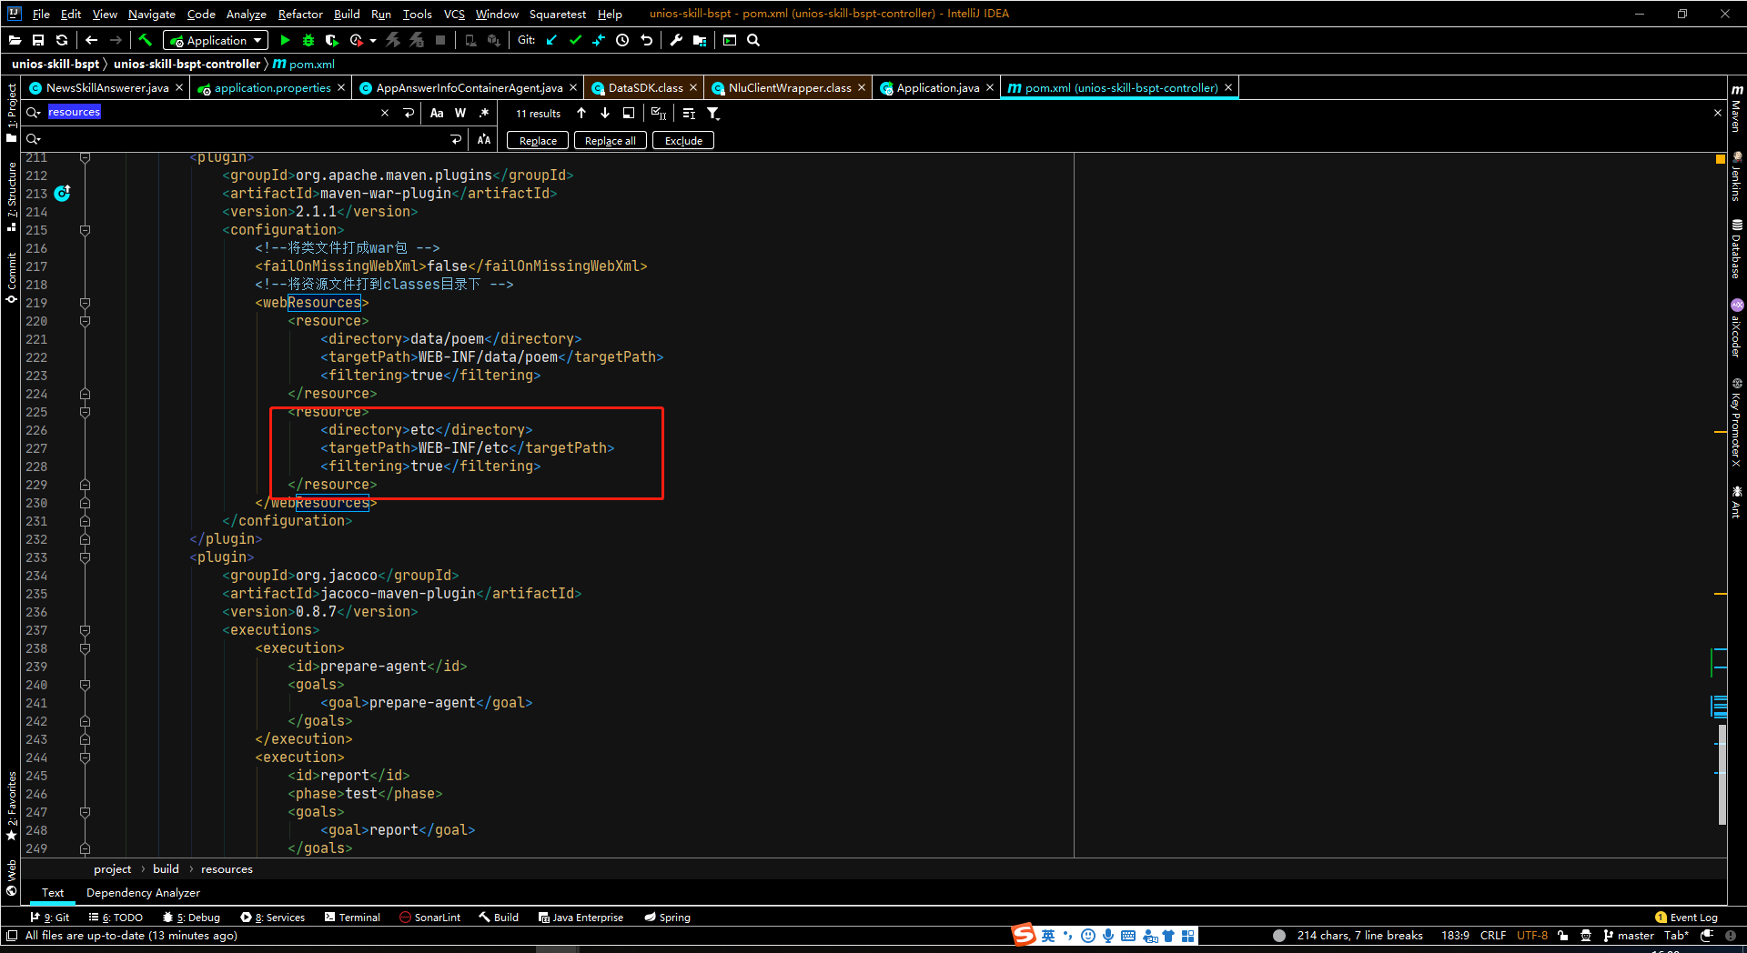Screen dimensions: 1747x953
Task: Toggle tool window quick access at bottom-left corner
Action: tap(12, 935)
